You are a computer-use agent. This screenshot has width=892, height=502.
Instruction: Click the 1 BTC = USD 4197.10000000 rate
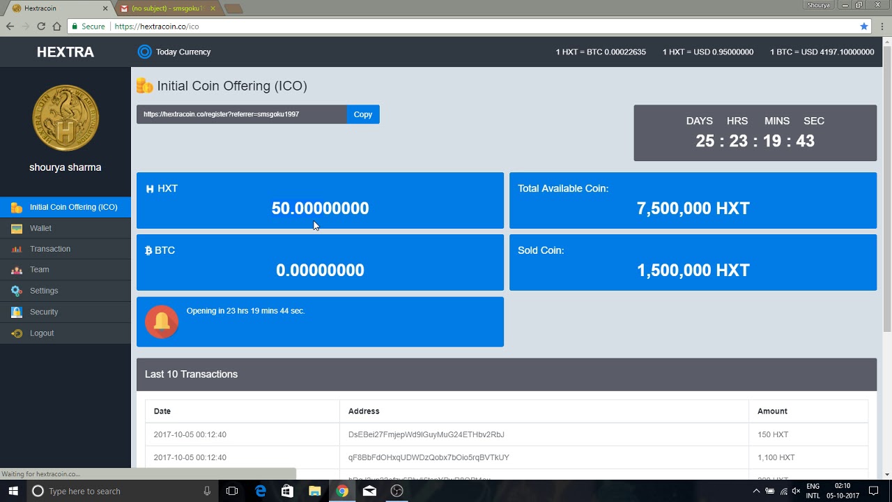[x=822, y=52]
